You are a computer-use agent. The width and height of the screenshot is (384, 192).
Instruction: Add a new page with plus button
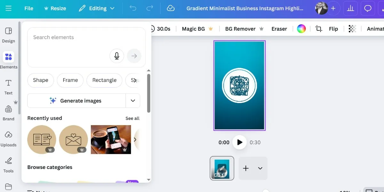coord(246,168)
